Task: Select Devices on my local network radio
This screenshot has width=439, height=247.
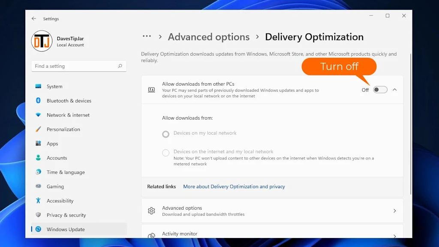Action: tap(166, 134)
